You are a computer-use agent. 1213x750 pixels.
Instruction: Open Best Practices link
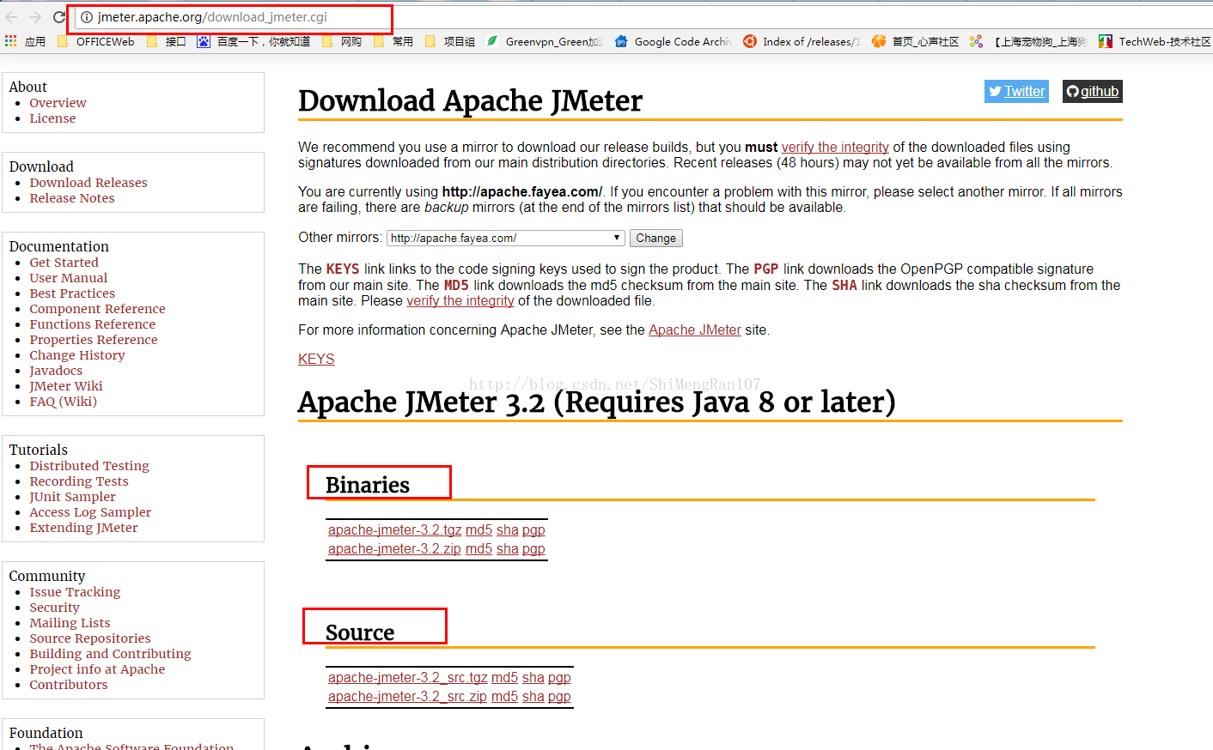tap(72, 293)
